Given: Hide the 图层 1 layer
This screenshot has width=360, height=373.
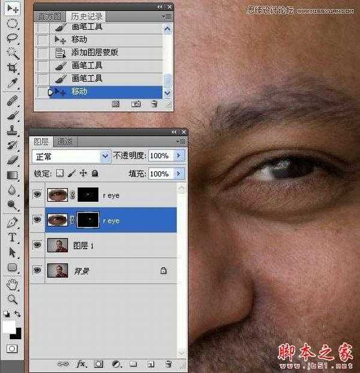Looking at the screenshot, I should point(37,245).
